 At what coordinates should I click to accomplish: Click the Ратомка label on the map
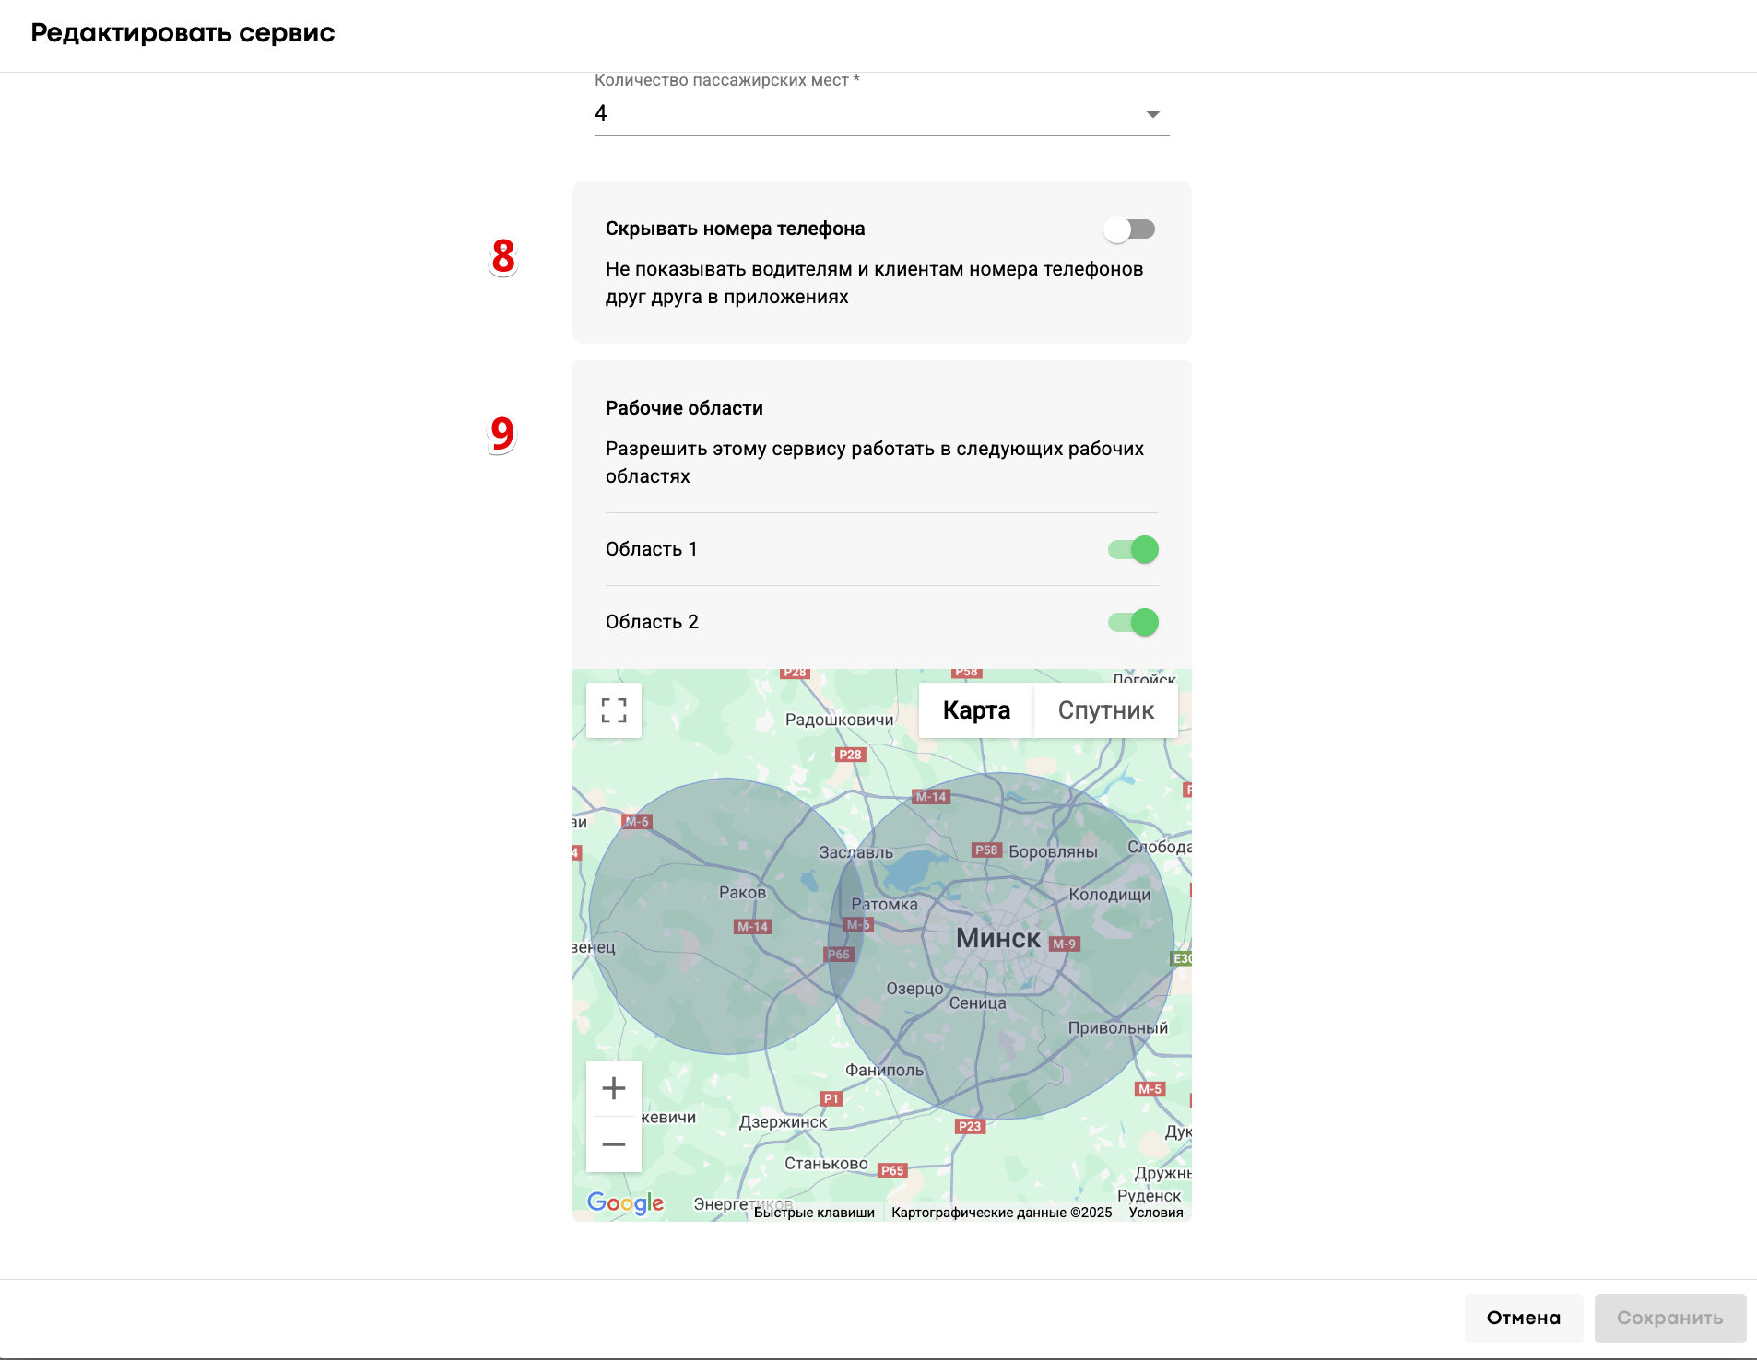click(885, 905)
